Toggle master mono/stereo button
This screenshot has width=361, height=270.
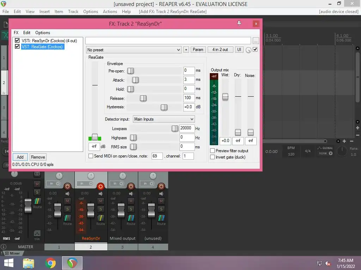[x=37, y=174]
